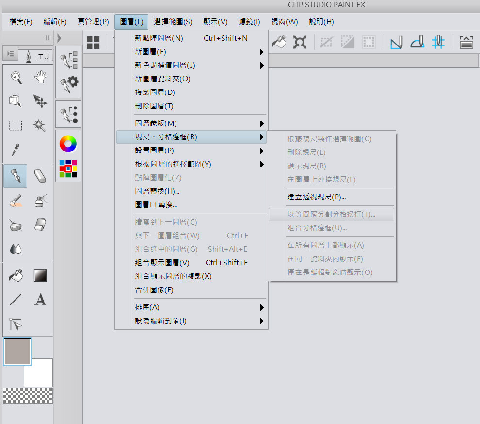480x424 pixels.
Task: Expand the 規尺・分格邊框(R) submenu
Action: (x=192, y=137)
